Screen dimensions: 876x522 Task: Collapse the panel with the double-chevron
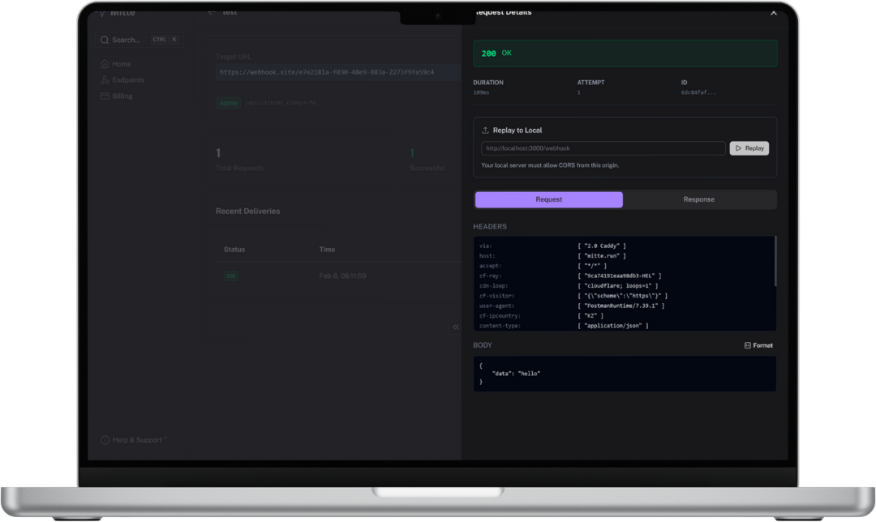(456, 327)
